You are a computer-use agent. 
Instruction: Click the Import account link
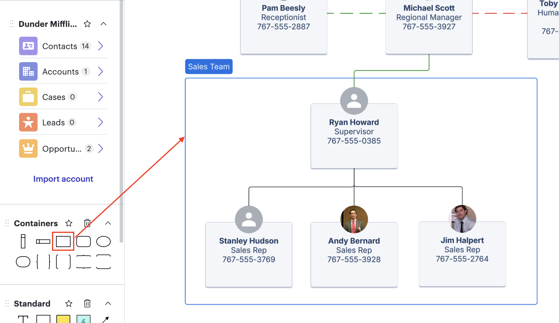[63, 179]
